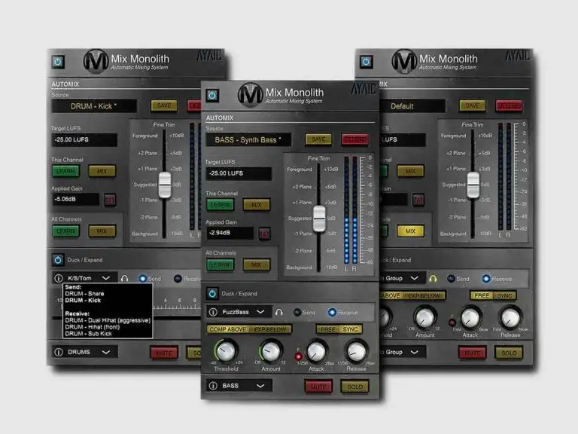This screenshot has width=578, height=434.
Task: Click the Fine Trim fader in the Default window
Action: tap(473, 185)
